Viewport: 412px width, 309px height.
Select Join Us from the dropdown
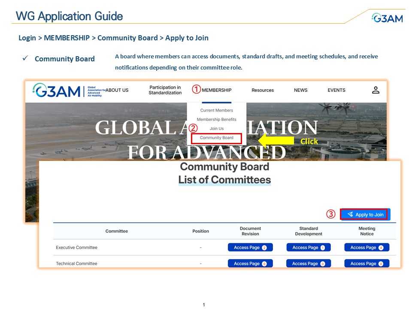click(x=216, y=128)
